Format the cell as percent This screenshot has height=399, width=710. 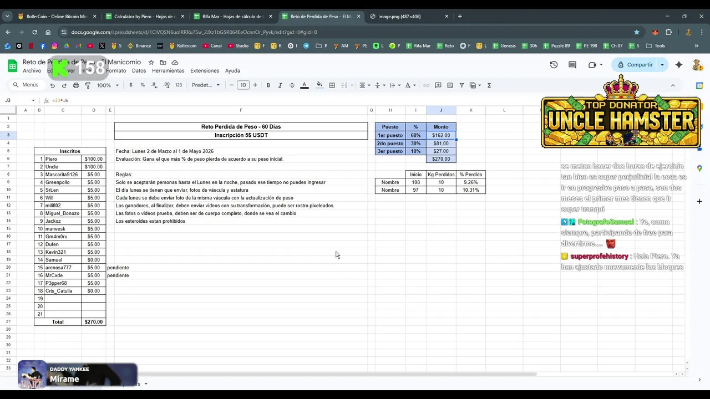coord(143,85)
